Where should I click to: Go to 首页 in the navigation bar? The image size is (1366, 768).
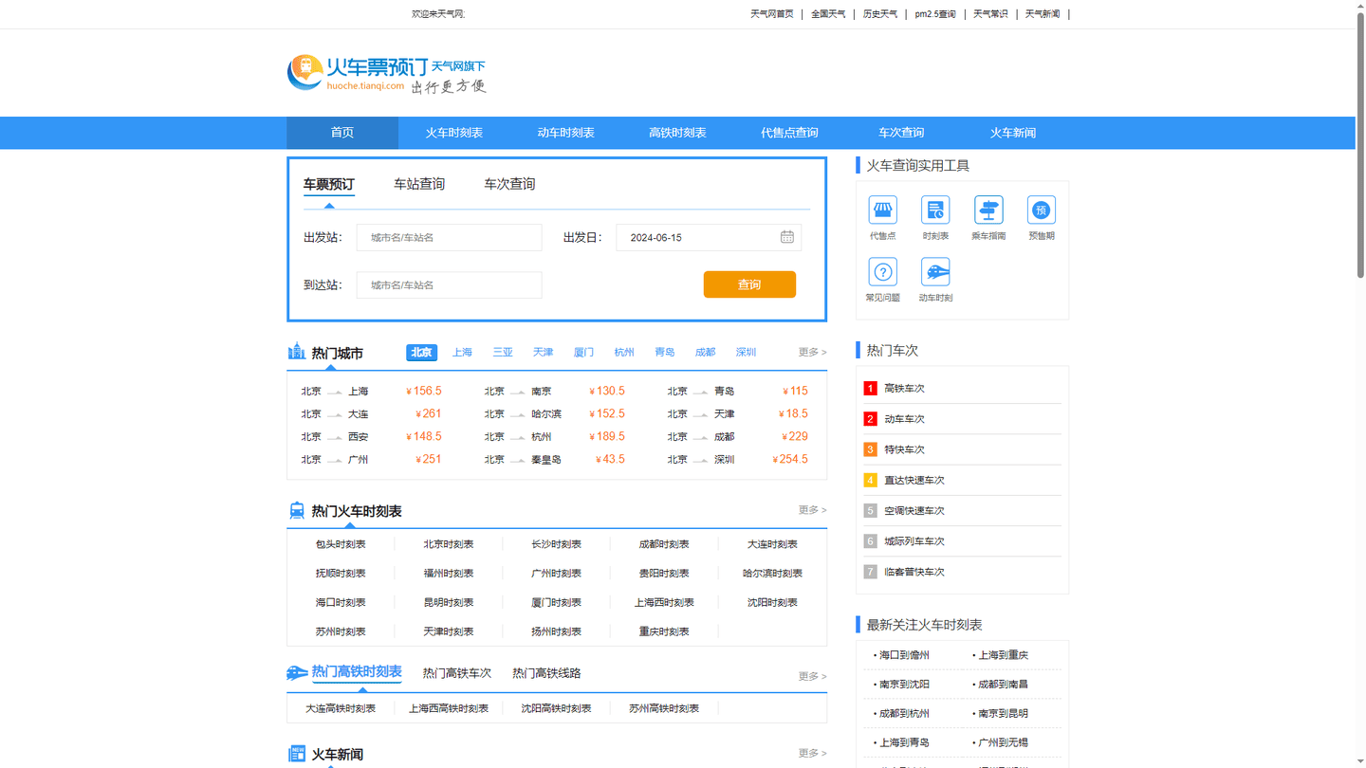(x=342, y=133)
